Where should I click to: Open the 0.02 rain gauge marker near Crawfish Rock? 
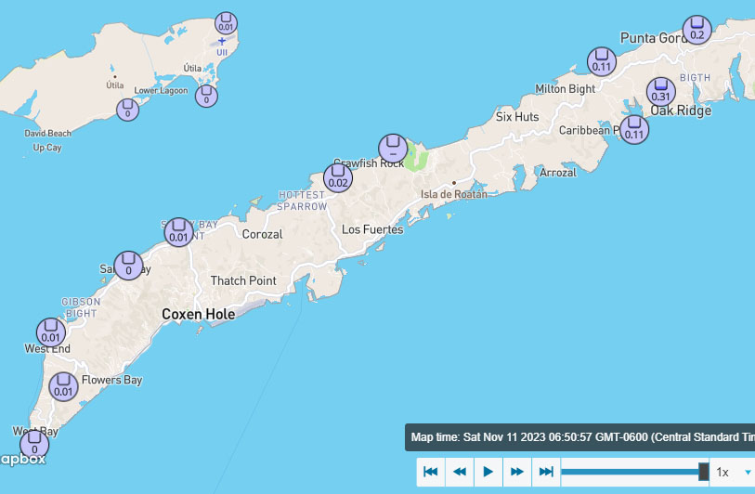coord(338,177)
